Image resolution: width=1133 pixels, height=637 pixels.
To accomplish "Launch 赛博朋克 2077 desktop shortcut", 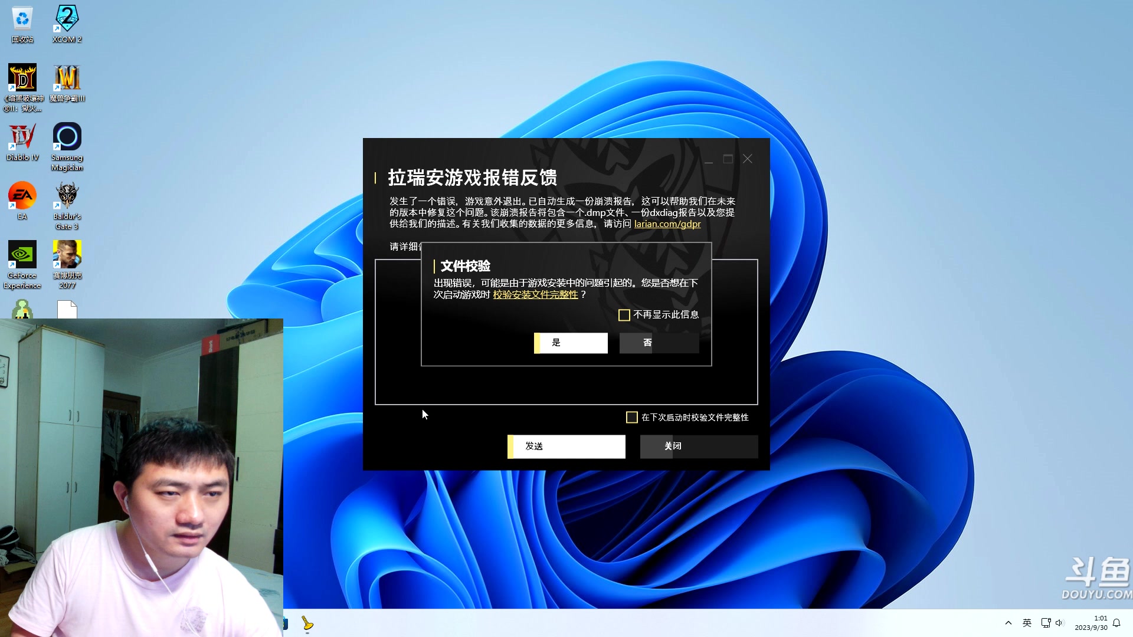I will pyautogui.click(x=67, y=264).
